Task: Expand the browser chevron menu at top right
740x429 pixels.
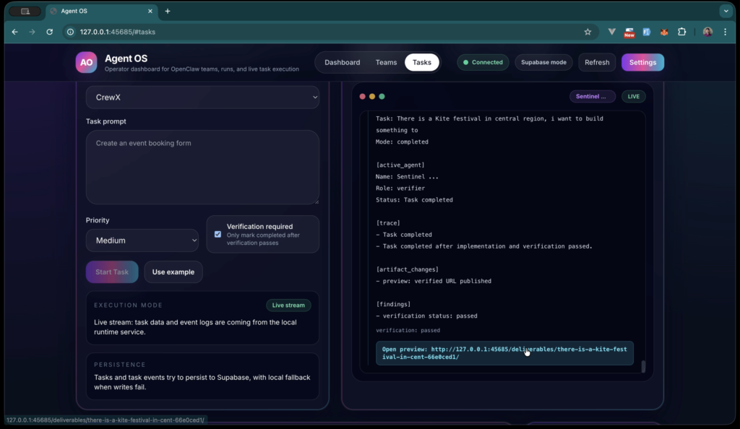Action: (x=726, y=11)
